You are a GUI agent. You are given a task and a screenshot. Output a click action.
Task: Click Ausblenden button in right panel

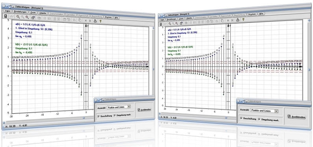296,117
